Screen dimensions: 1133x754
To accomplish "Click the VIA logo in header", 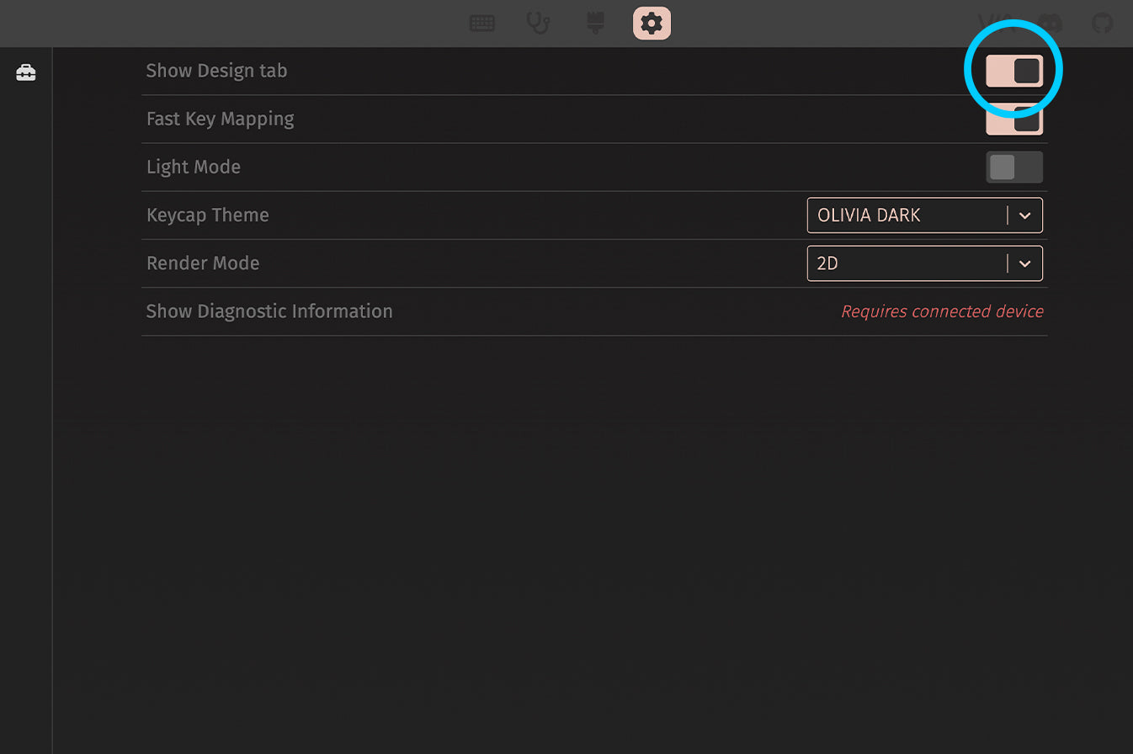I will (x=995, y=24).
